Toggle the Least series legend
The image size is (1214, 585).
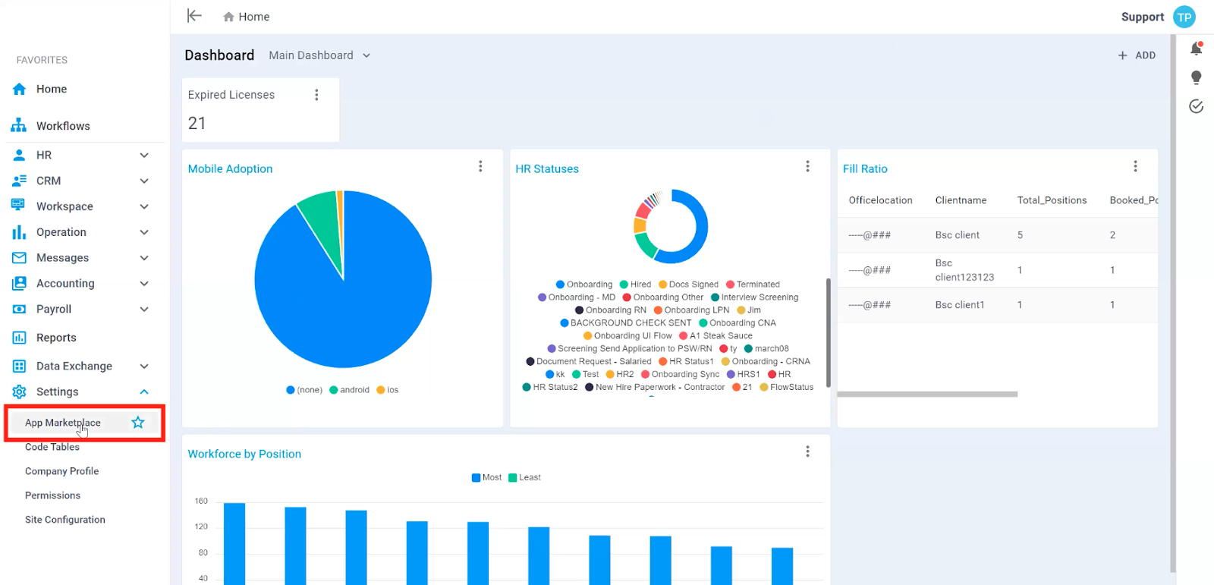[x=524, y=477]
